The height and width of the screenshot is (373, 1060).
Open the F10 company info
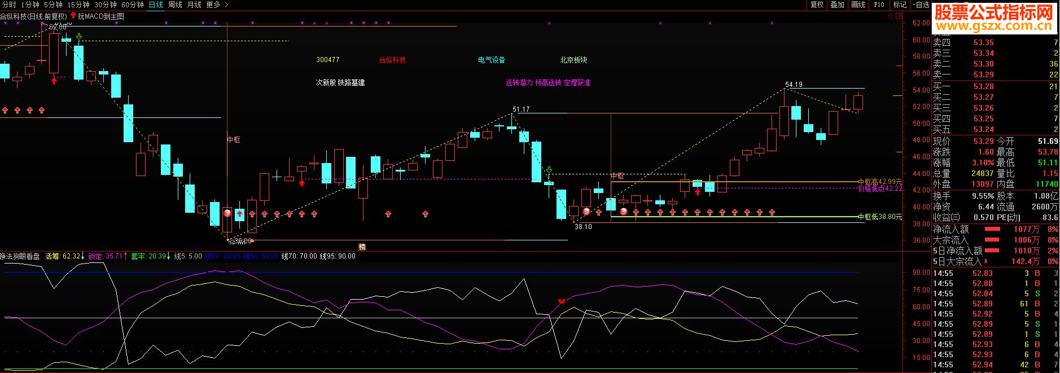879,5
